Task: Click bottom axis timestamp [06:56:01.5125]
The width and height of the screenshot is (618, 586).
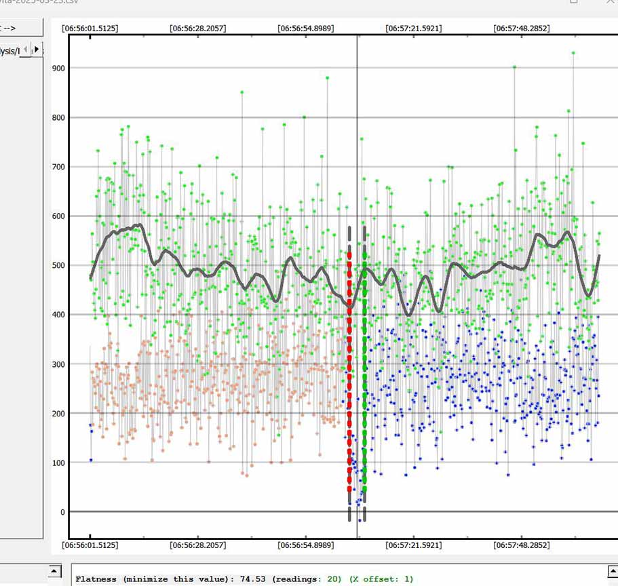Action: [90, 545]
